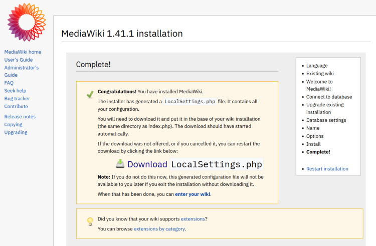The height and width of the screenshot is (246, 376).
Task: Click the lightbulb tip icon
Action: tap(90, 221)
